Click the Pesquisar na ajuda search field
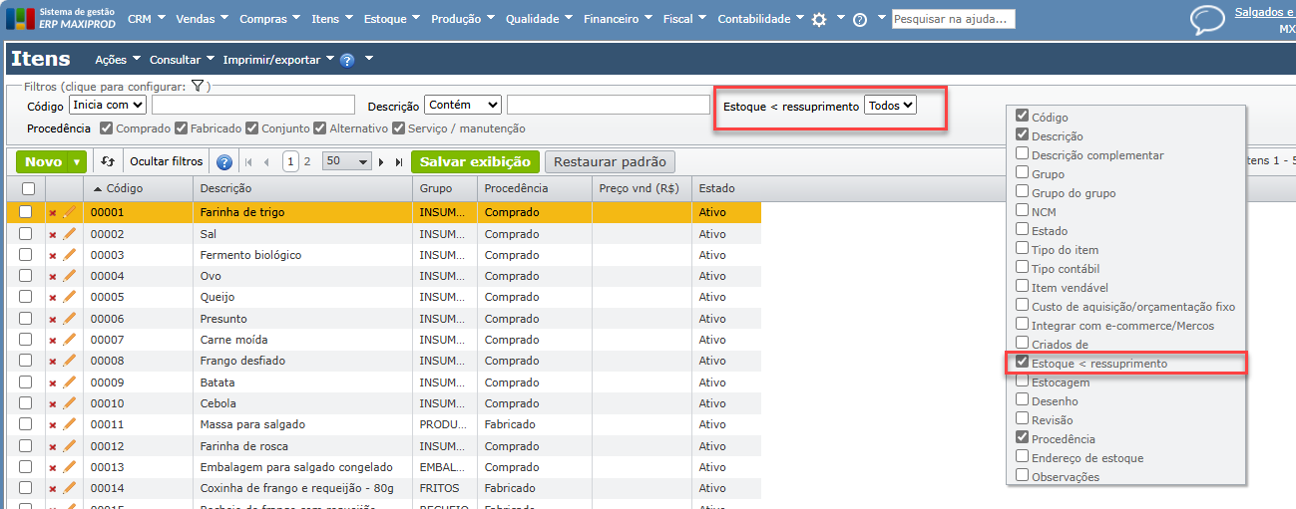 pos(953,19)
